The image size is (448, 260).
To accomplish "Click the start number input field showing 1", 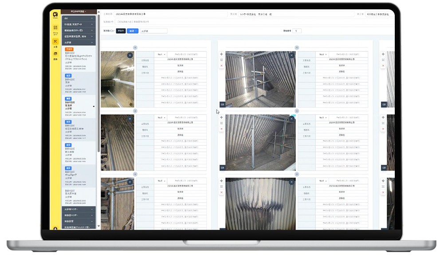I will (297, 31).
